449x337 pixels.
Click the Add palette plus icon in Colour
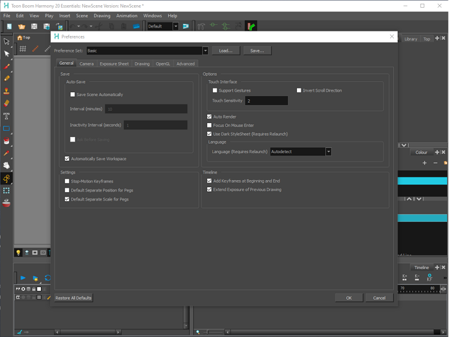point(425,163)
